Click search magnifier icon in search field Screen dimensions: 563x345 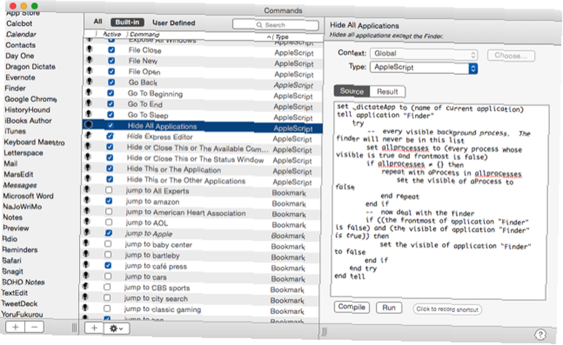pyautogui.click(x=259, y=25)
